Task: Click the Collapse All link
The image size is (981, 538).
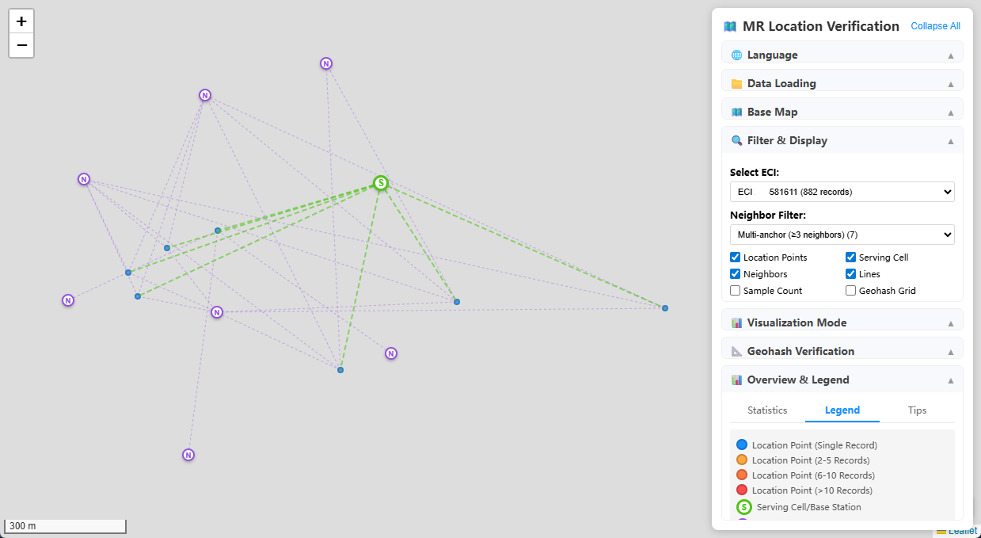Action: pos(935,26)
